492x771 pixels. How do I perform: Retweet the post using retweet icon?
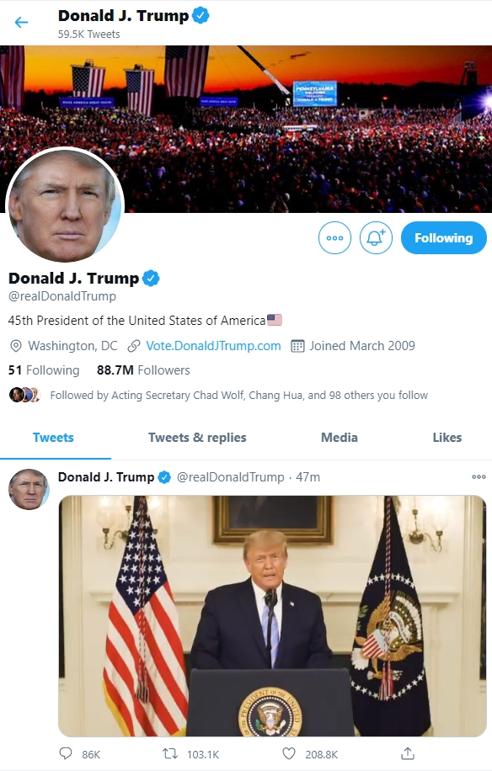[170, 753]
